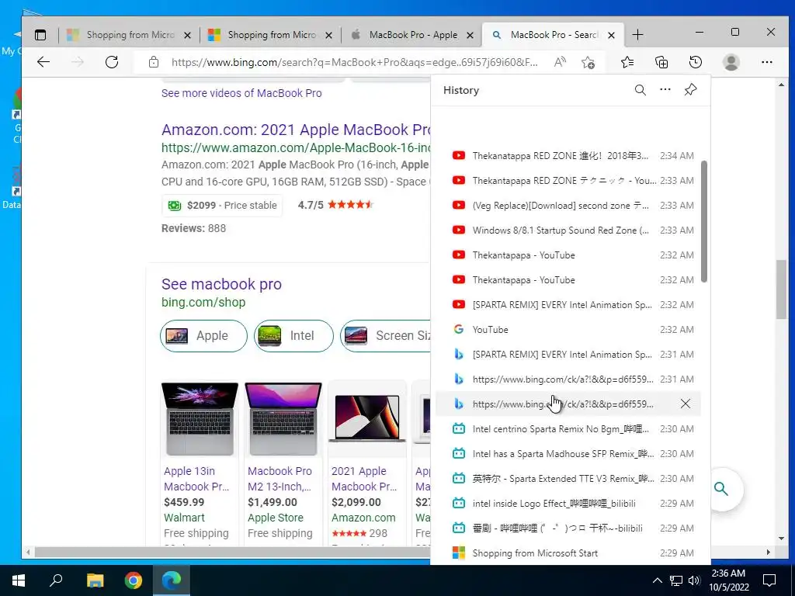The width and height of the screenshot is (795, 596).
Task: Close the MacBook Pro - Search tab
Action: coord(612,36)
